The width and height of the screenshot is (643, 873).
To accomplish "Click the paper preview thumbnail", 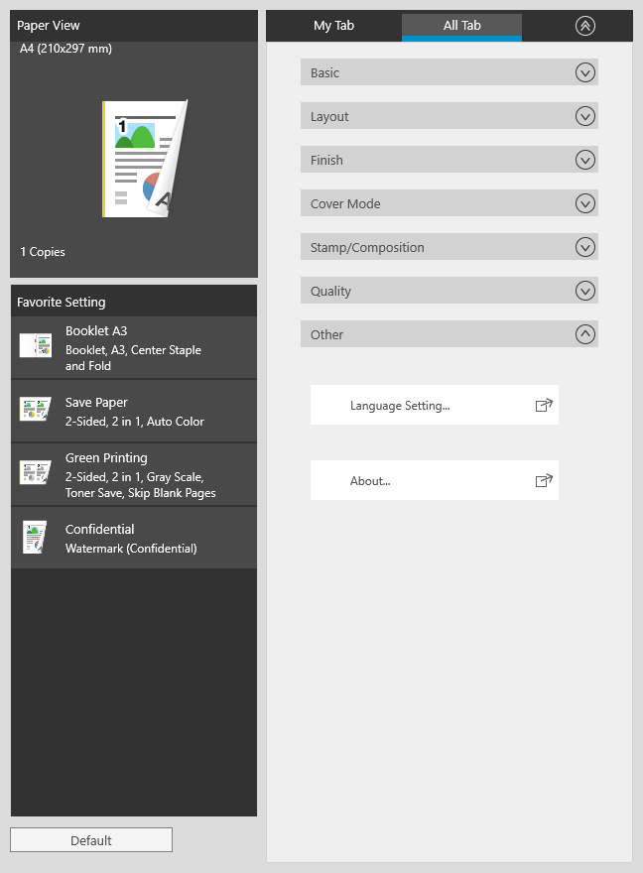I will pyautogui.click(x=145, y=159).
